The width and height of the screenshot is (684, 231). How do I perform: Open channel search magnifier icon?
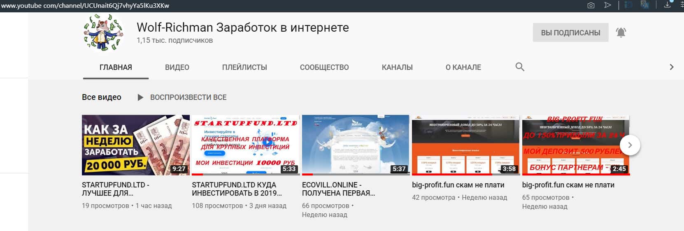click(520, 67)
